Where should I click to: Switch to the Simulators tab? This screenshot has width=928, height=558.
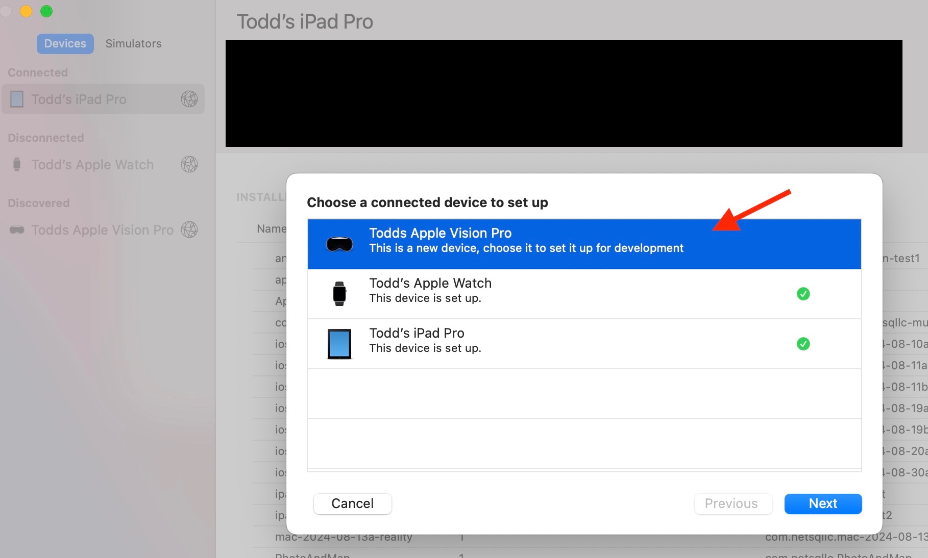pyautogui.click(x=133, y=44)
